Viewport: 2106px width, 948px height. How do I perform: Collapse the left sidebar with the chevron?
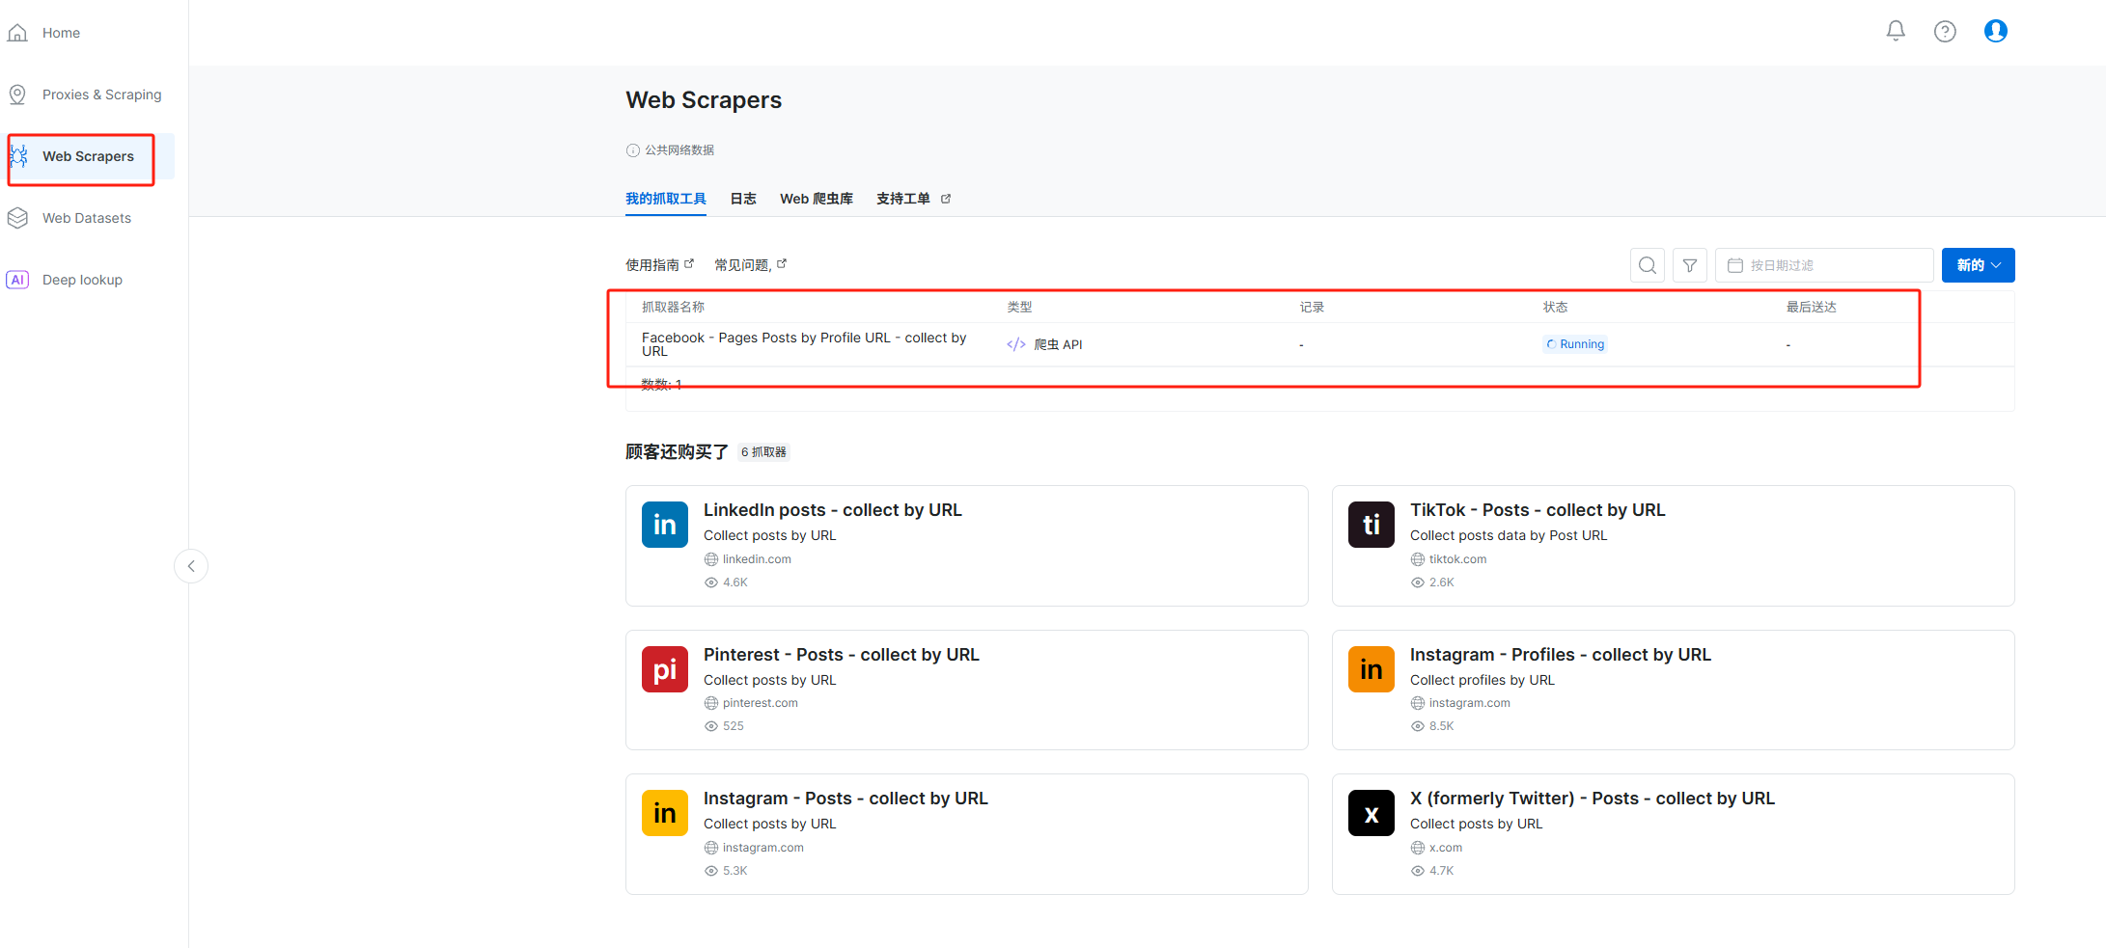(190, 566)
